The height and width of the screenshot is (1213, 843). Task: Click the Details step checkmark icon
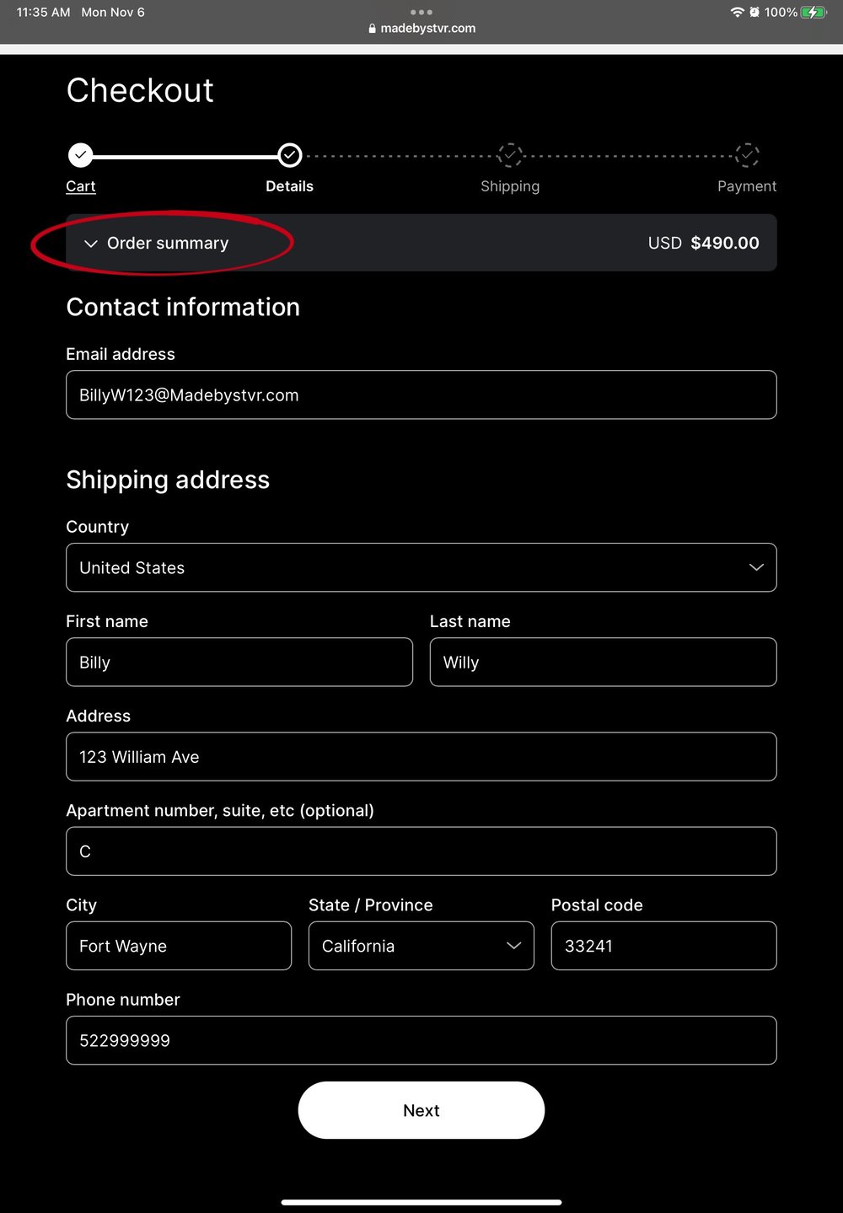(x=290, y=155)
